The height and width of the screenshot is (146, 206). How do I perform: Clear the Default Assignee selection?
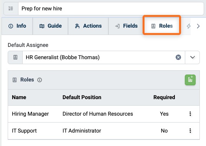(178, 57)
